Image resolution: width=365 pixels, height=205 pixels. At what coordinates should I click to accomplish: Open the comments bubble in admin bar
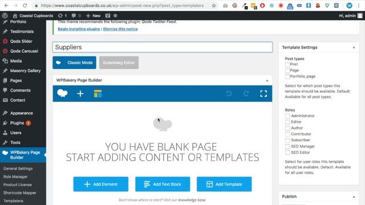(x=76, y=15)
